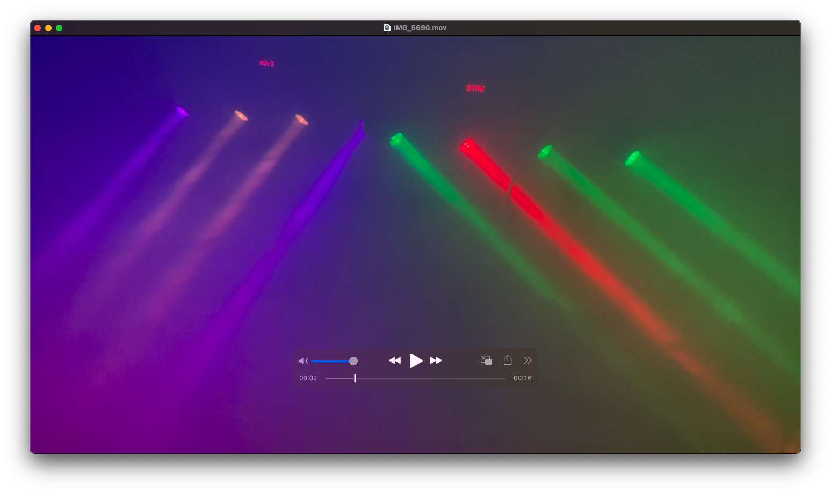Click the document proxy icon in title bar
Image resolution: width=831 pixels, height=493 pixels.
tap(387, 28)
